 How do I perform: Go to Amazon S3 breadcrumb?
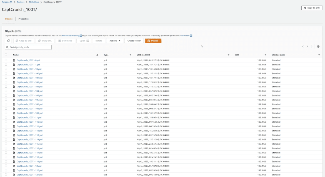coord(7,2)
